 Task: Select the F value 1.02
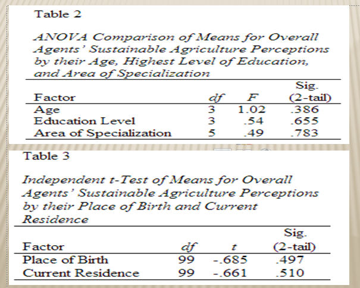tap(251, 109)
